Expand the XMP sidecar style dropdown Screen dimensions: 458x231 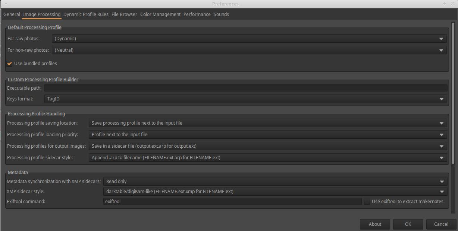(x=275, y=192)
